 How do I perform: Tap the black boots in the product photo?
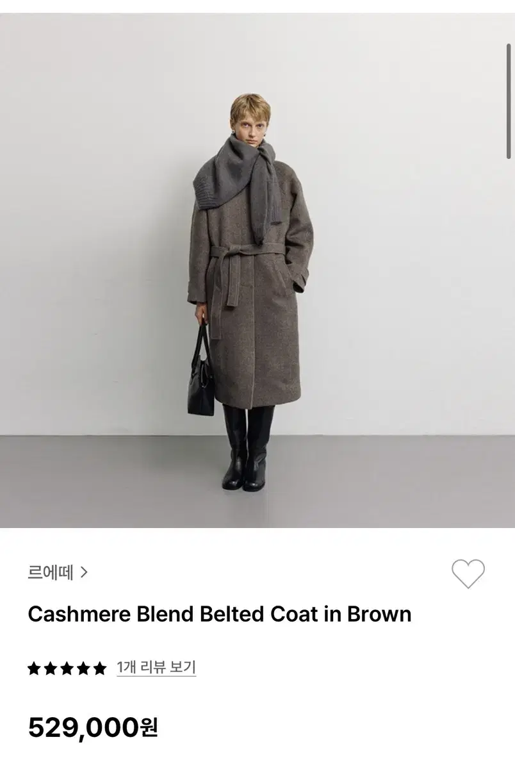coord(247,448)
